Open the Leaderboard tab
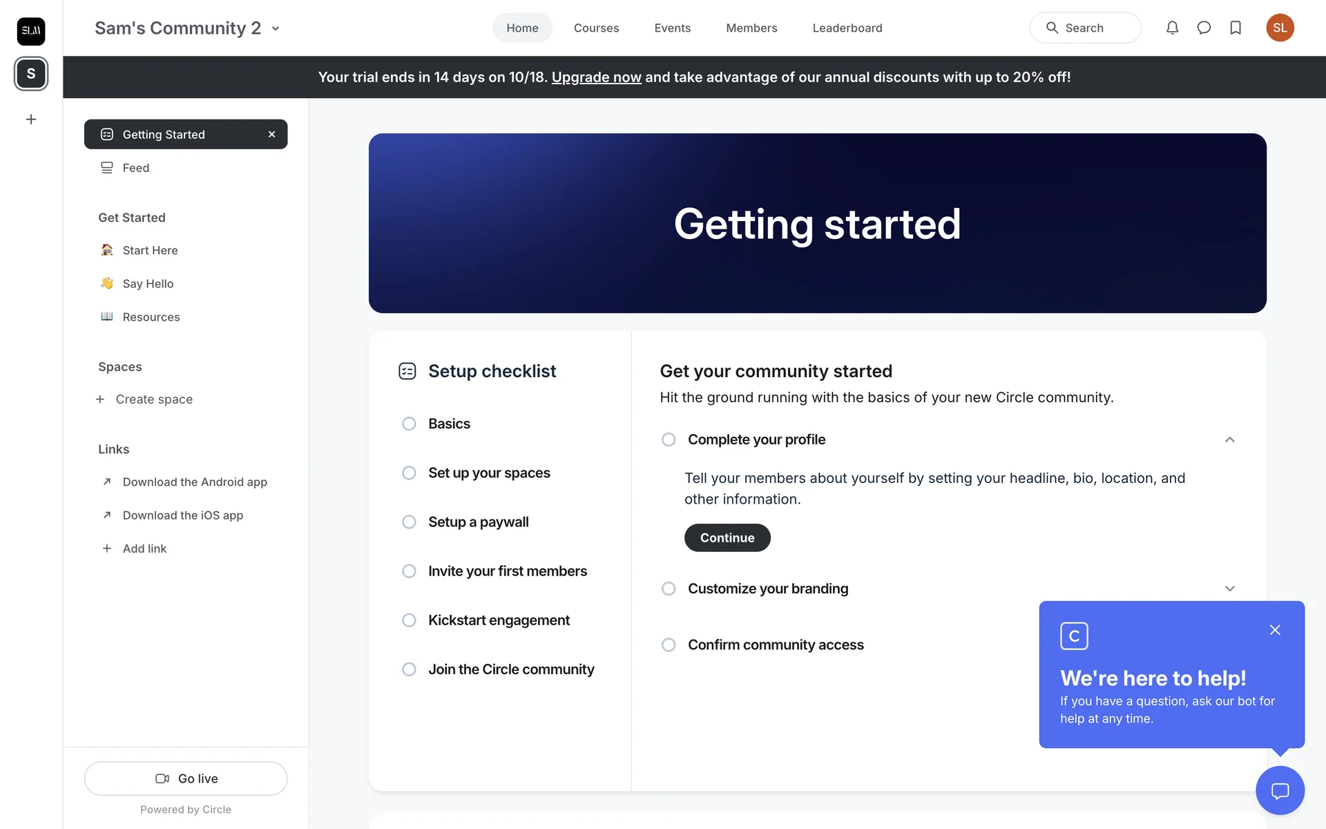 [x=847, y=28]
